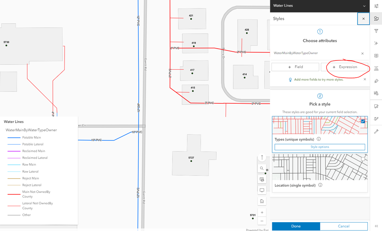Screen dimensions: 382x231
Task: Open info for Types (unique symbols)
Action: (319, 139)
